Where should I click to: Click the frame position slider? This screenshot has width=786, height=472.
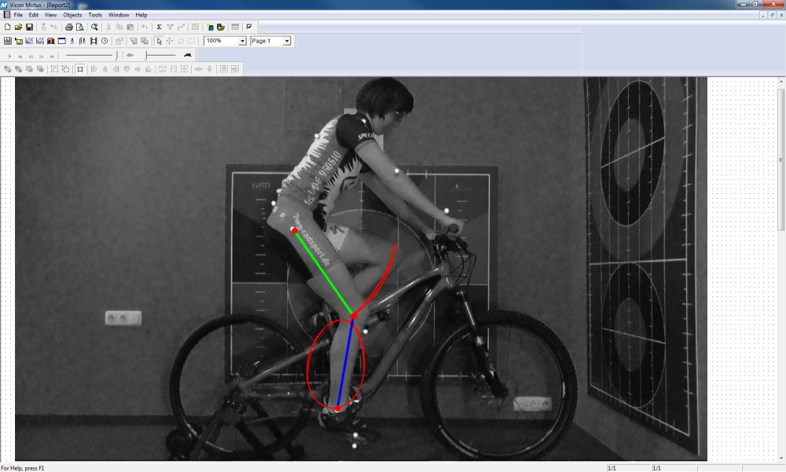coord(92,55)
